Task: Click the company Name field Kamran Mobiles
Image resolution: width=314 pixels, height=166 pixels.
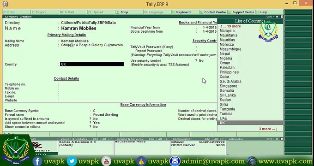Action: [x=78, y=29]
